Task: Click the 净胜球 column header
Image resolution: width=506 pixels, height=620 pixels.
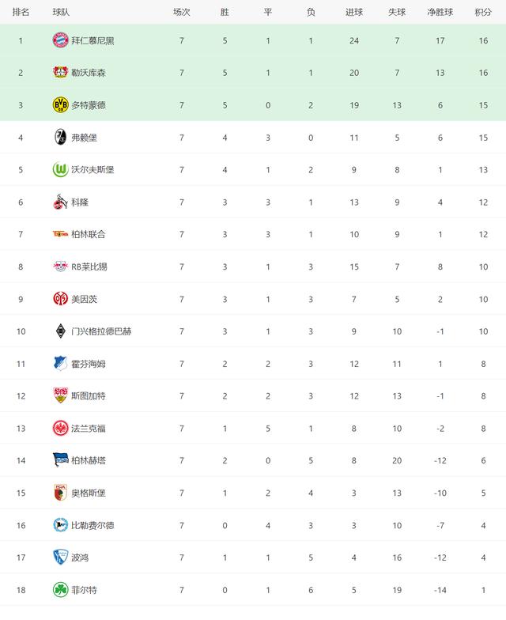Action: (440, 13)
